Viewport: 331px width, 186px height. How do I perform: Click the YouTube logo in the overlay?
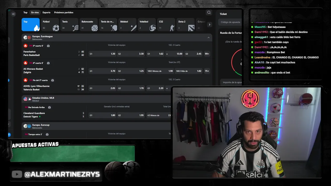[17, 174]
